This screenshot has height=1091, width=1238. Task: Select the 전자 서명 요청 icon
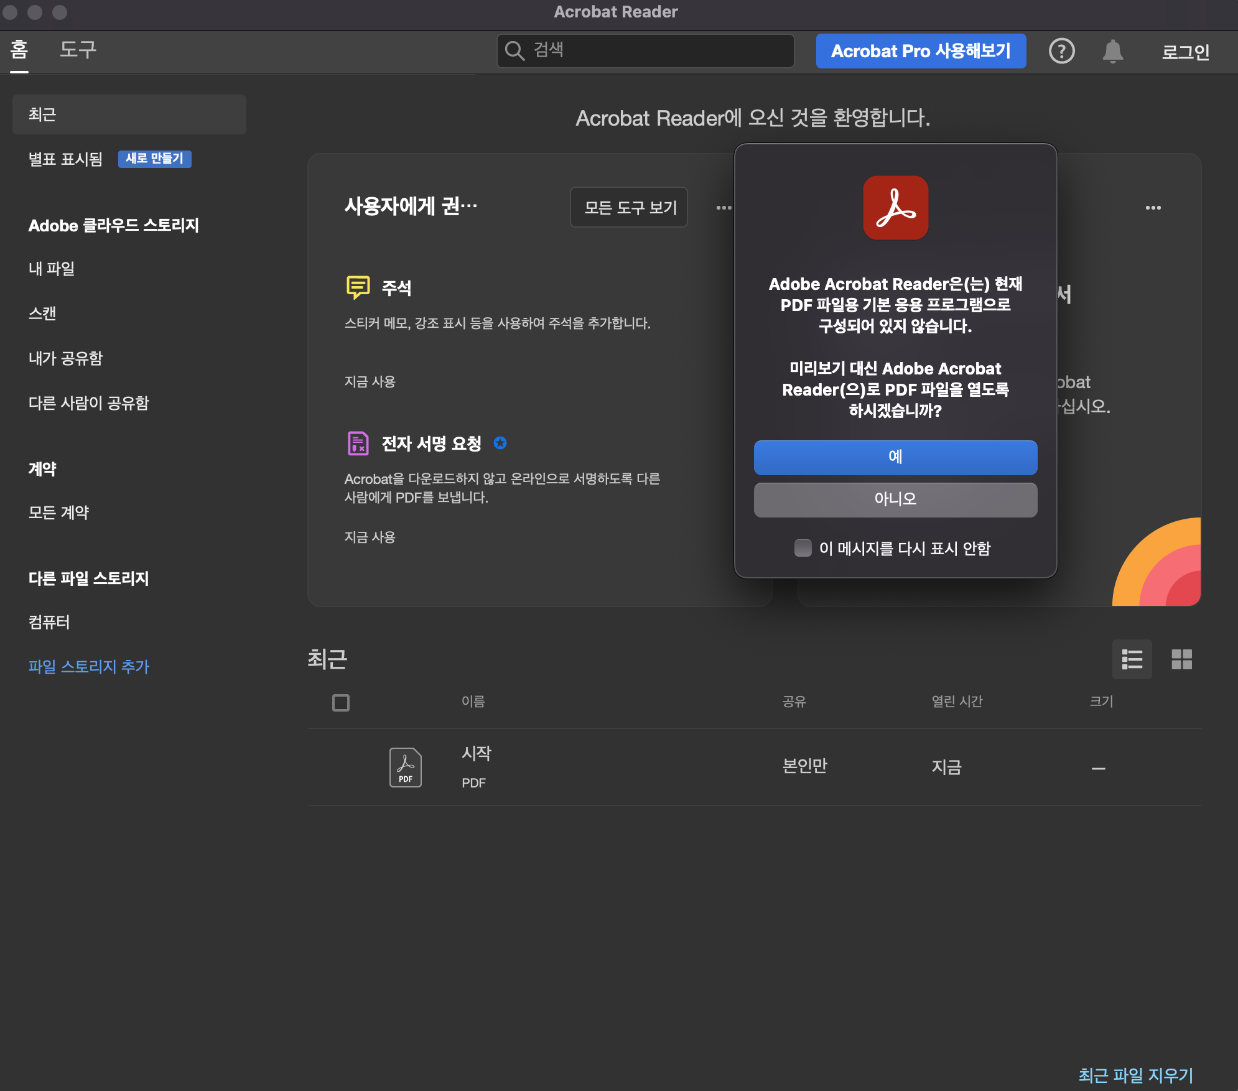point(358,443)
